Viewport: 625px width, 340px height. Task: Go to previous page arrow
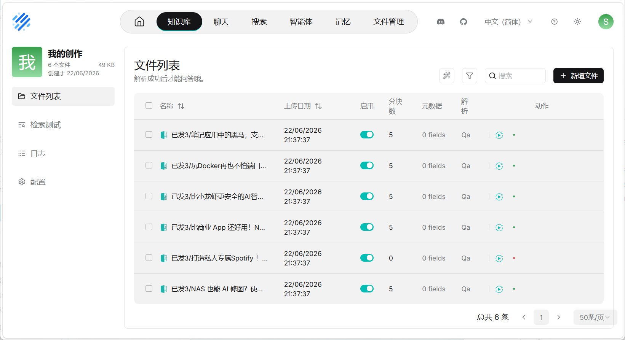(x=524, y=317)
